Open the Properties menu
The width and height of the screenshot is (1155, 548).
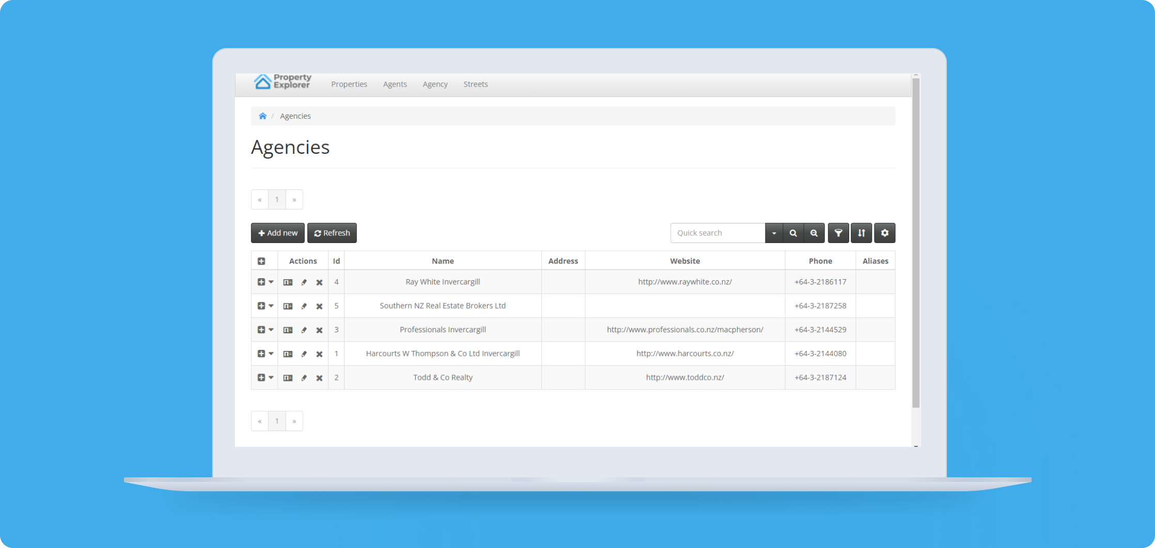coord(349,84)
